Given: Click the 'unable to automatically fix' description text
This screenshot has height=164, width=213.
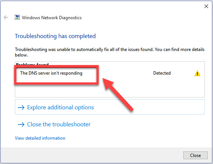Looking at the screenshot, I should [109, 52].
